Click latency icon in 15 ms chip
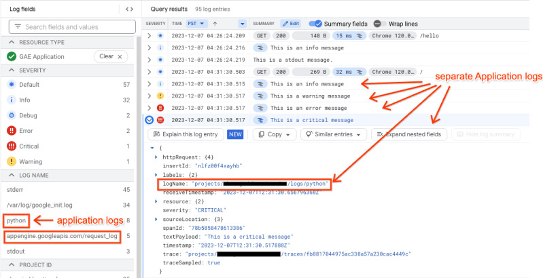The image size is (543, 278). point(360,36)
